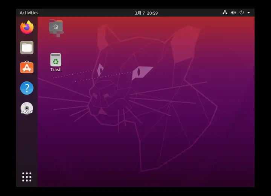Click the power icon in top bar
This screenshot has height=196, width=271.
point(241,12)
